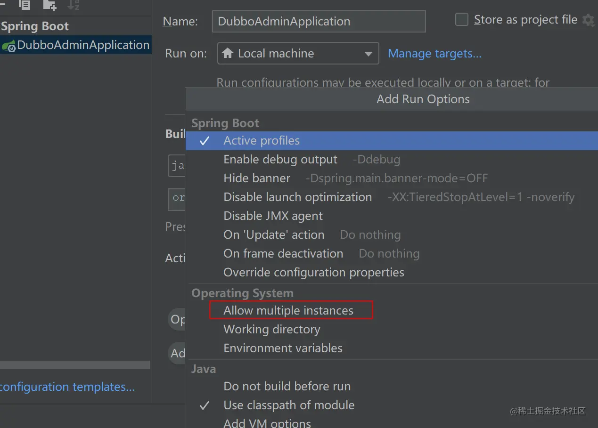Choose Override configuration properties option
This screenshot has height=428, width=598.
coord(392,273)
